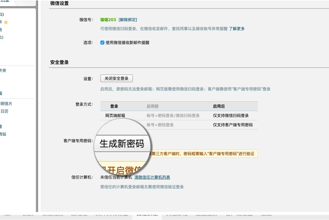The height and width of the screenshot is (220, 329).
Task: Click the 网页端邮箱 table row label
Action: (x=115, y=116)
